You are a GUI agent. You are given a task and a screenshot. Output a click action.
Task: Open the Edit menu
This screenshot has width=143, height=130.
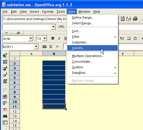[x=14, y=12]
